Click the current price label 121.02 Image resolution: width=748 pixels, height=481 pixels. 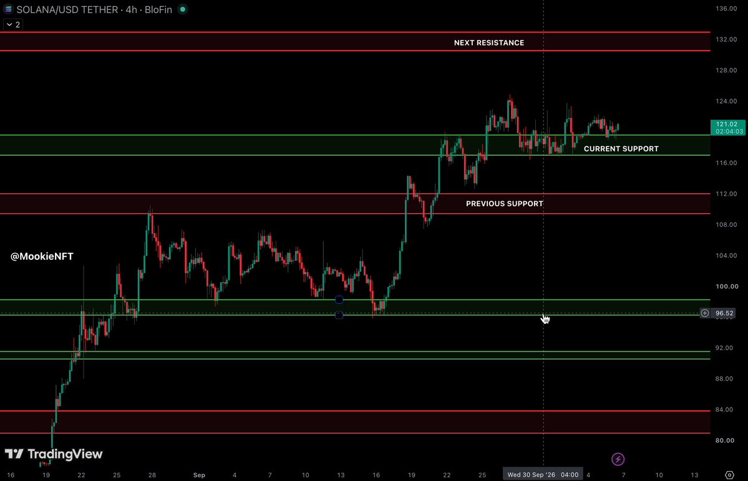tap(728, 128)
